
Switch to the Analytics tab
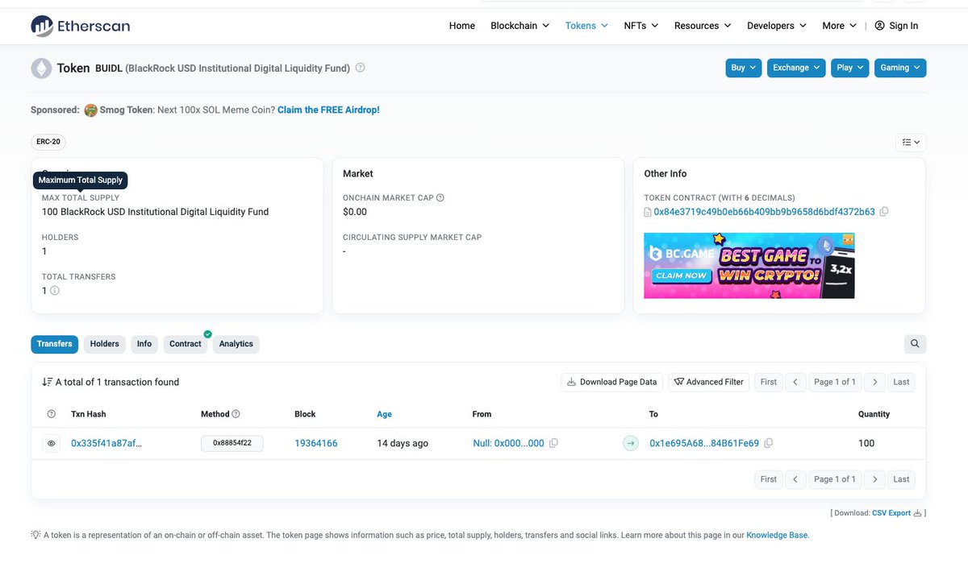pos(236,344)
